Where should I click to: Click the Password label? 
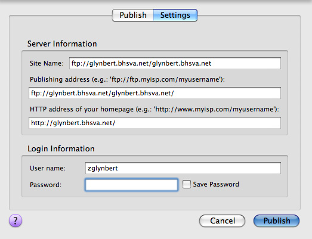[45, 185]
